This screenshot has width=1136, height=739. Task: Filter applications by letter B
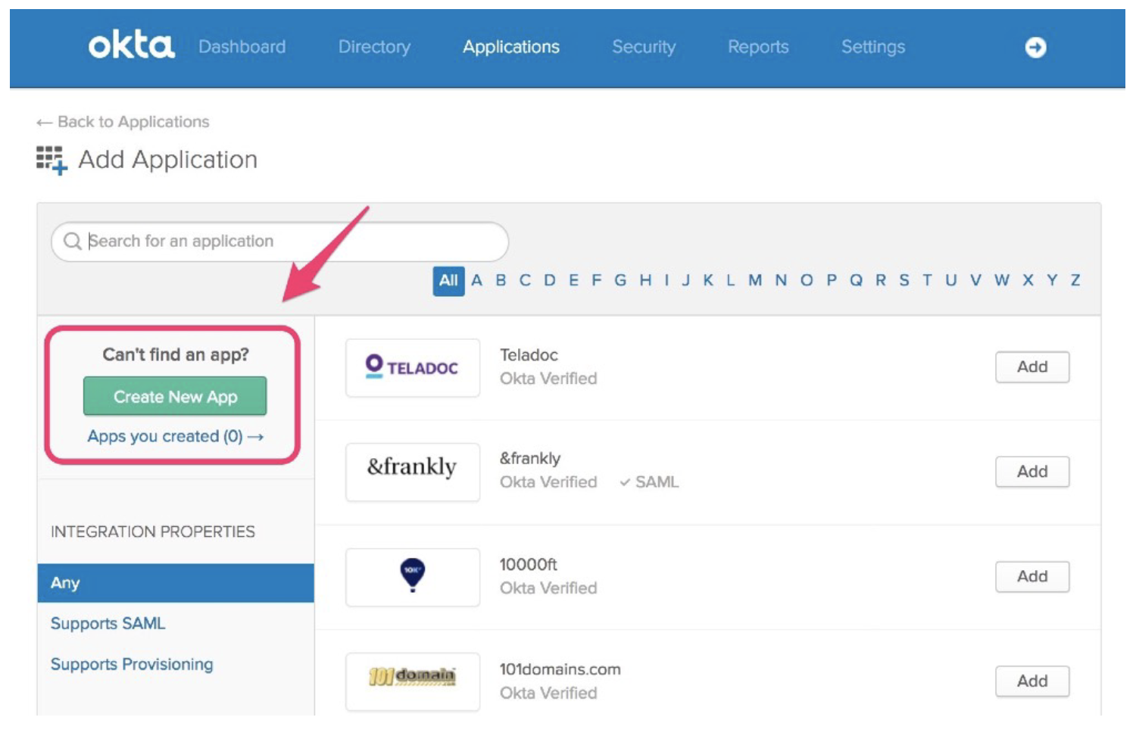[x=501, y=281]
